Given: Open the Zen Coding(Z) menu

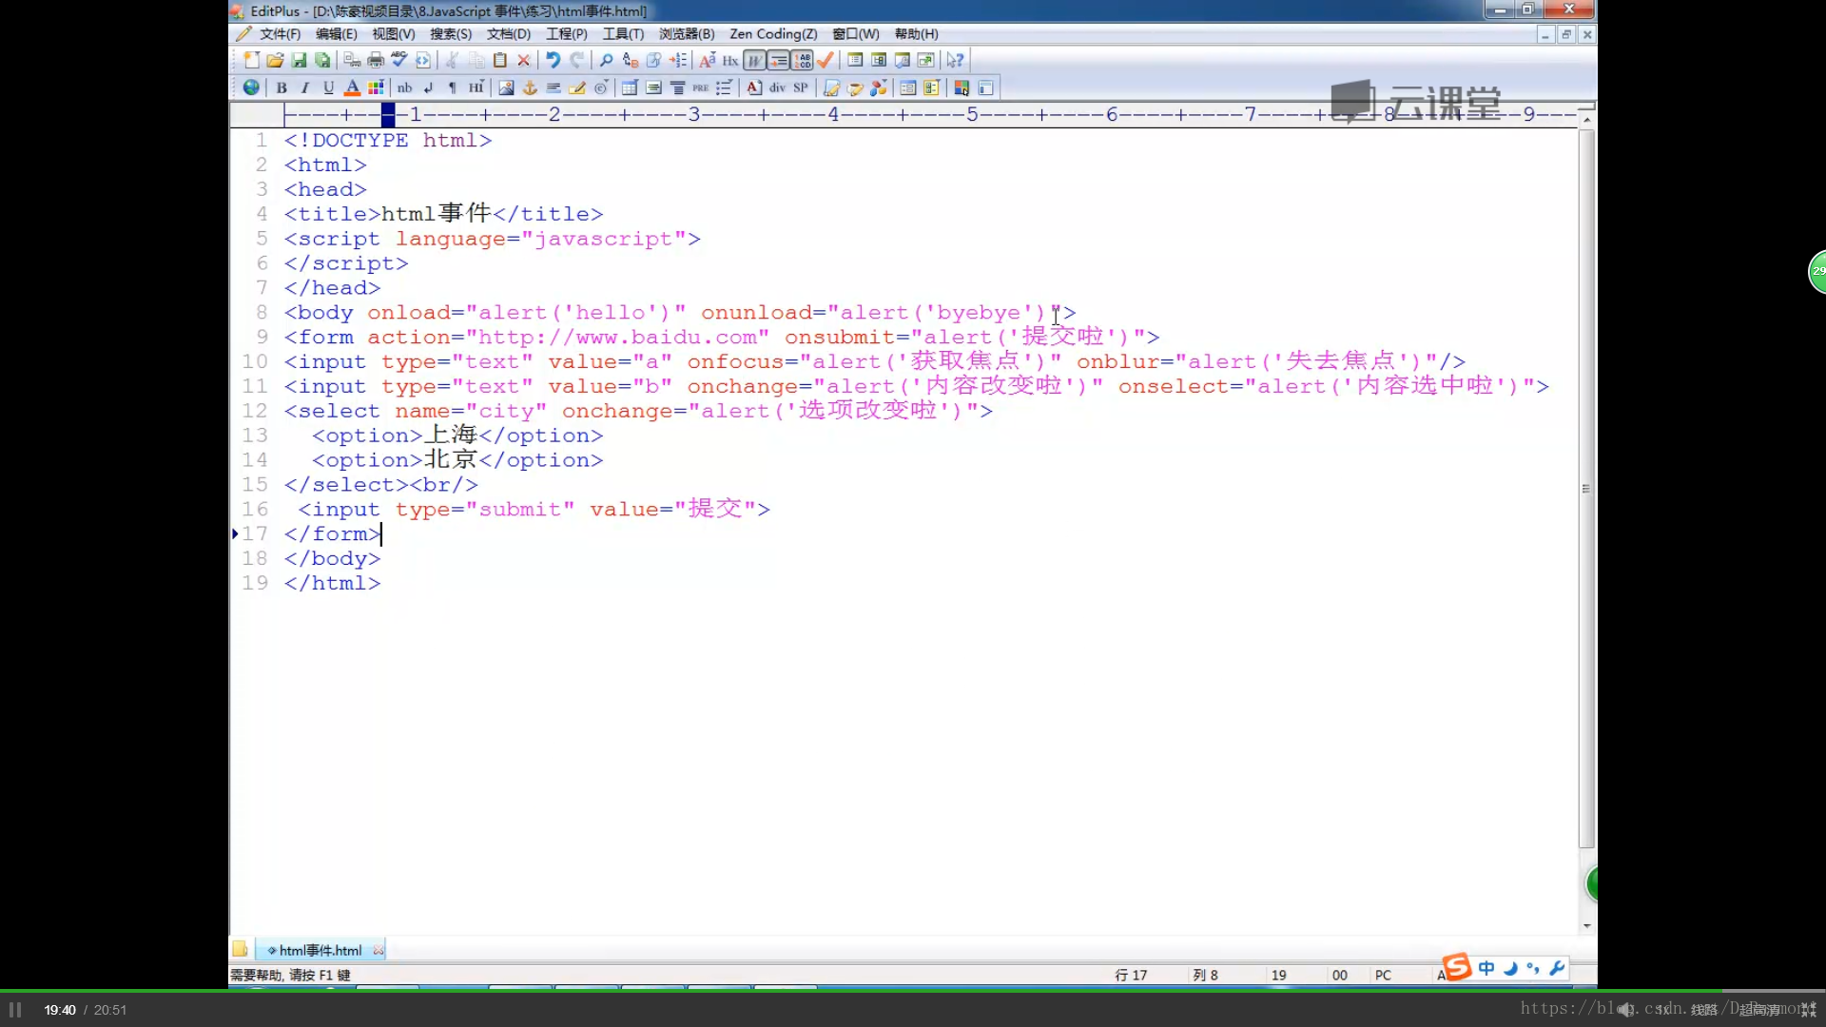Looking at the screenshot, I should 773,34.
